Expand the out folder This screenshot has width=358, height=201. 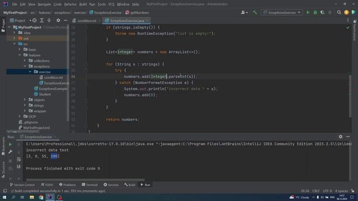[15, 39]
